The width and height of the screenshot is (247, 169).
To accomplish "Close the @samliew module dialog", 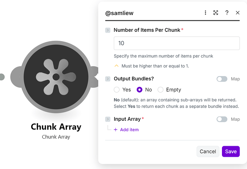I will tap(238, 13).
